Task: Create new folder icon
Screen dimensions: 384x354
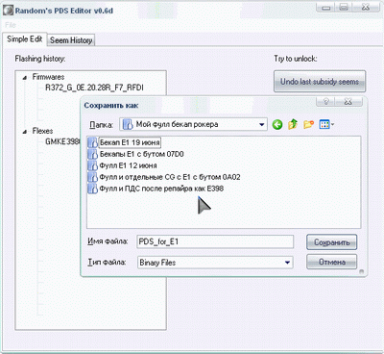Action: click(x=308, y=124)
